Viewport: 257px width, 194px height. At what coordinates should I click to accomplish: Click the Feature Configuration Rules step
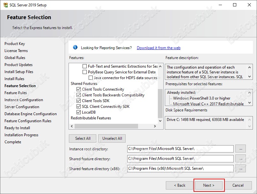(28, 121)
